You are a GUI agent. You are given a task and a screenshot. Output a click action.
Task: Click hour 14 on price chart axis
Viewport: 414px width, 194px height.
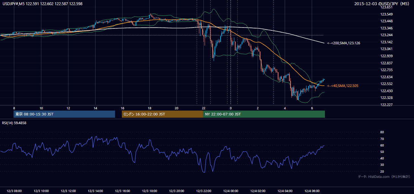pyautogui.click(x=95, y=108)
